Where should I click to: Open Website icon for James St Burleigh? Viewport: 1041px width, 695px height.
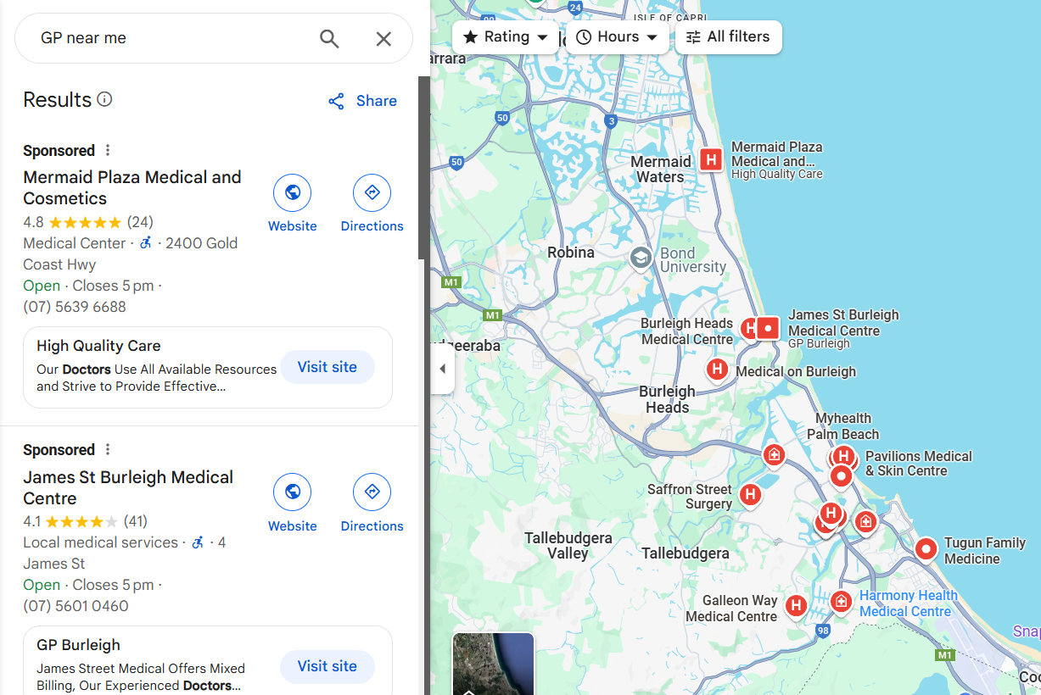coord(293,492)
